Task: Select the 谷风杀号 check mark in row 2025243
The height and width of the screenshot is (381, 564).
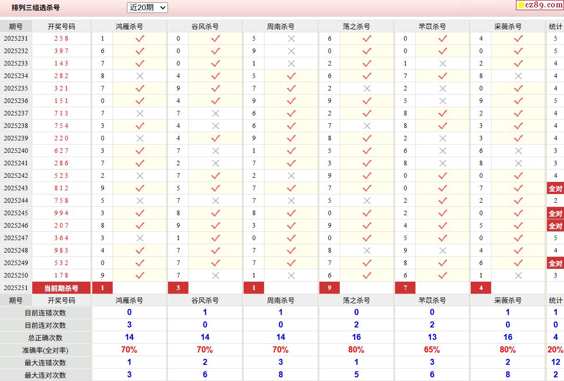Action: [216, 188]
